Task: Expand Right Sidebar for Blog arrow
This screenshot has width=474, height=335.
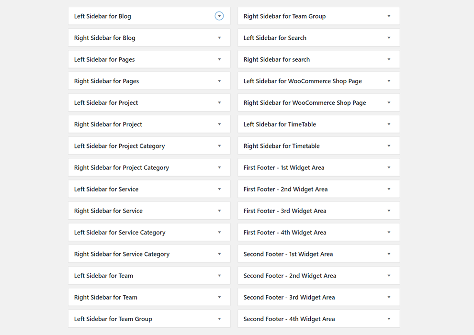Action: click(219, 38)
